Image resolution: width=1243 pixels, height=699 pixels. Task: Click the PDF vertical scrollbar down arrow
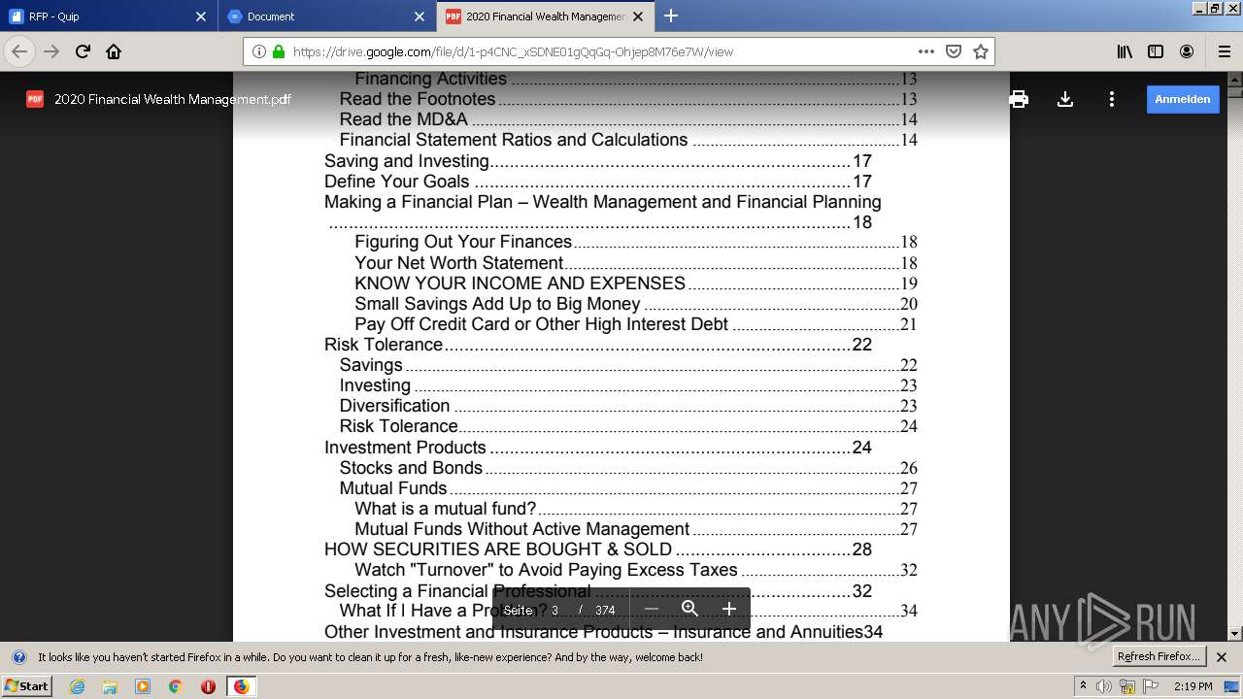pyautogui.click(x=1235, y=633)
